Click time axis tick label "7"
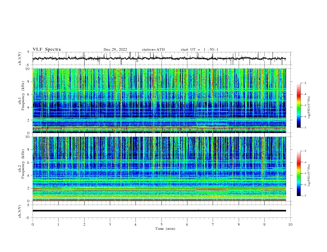Image resolution: width=327 pixels, height=252 pixels. click(213, 224)
